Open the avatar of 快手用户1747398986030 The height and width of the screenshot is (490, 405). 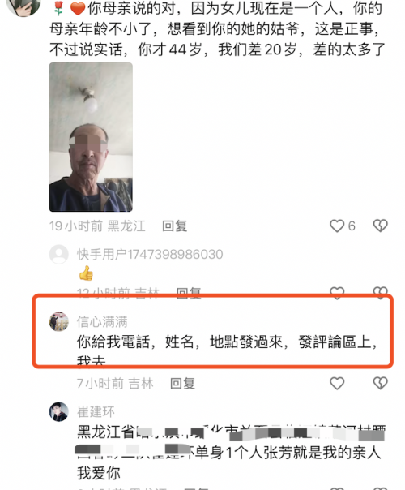click(x=58, y=255)
